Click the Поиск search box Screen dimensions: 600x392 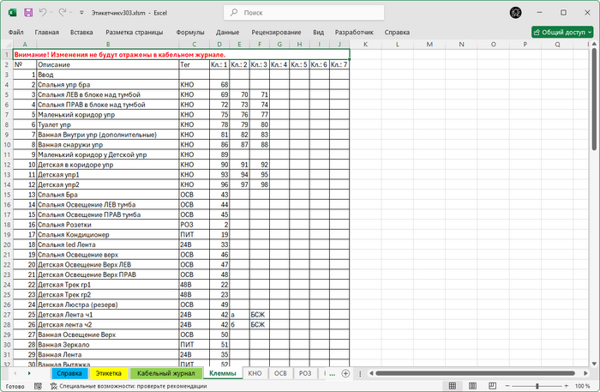click(300, 14)
